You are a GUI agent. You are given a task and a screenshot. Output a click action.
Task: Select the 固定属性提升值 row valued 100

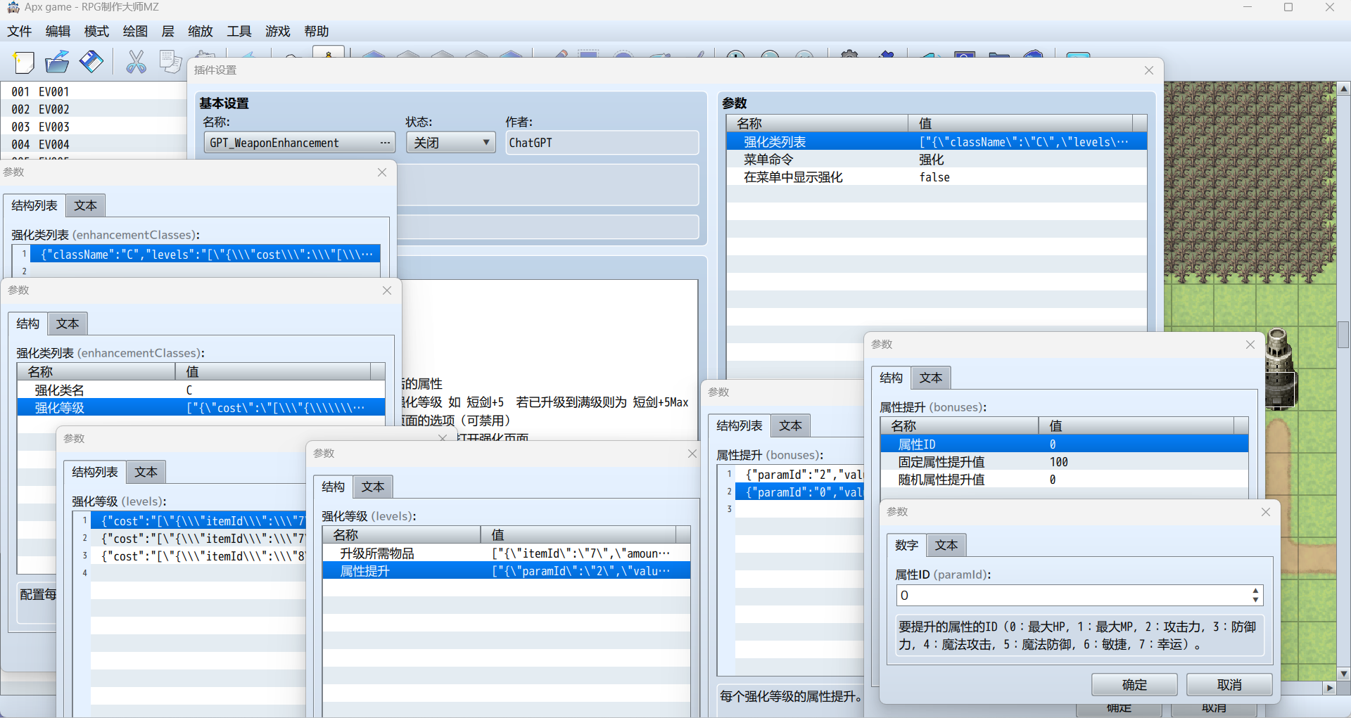tap(1064, 462)
